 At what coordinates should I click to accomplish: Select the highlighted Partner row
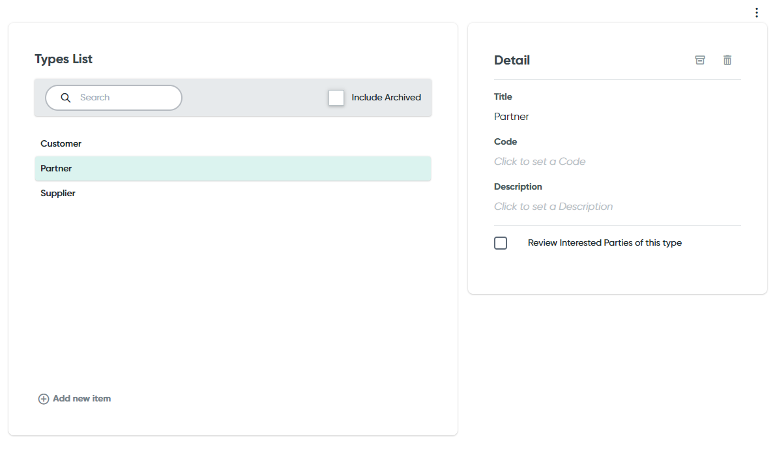(x=233, y=168)
